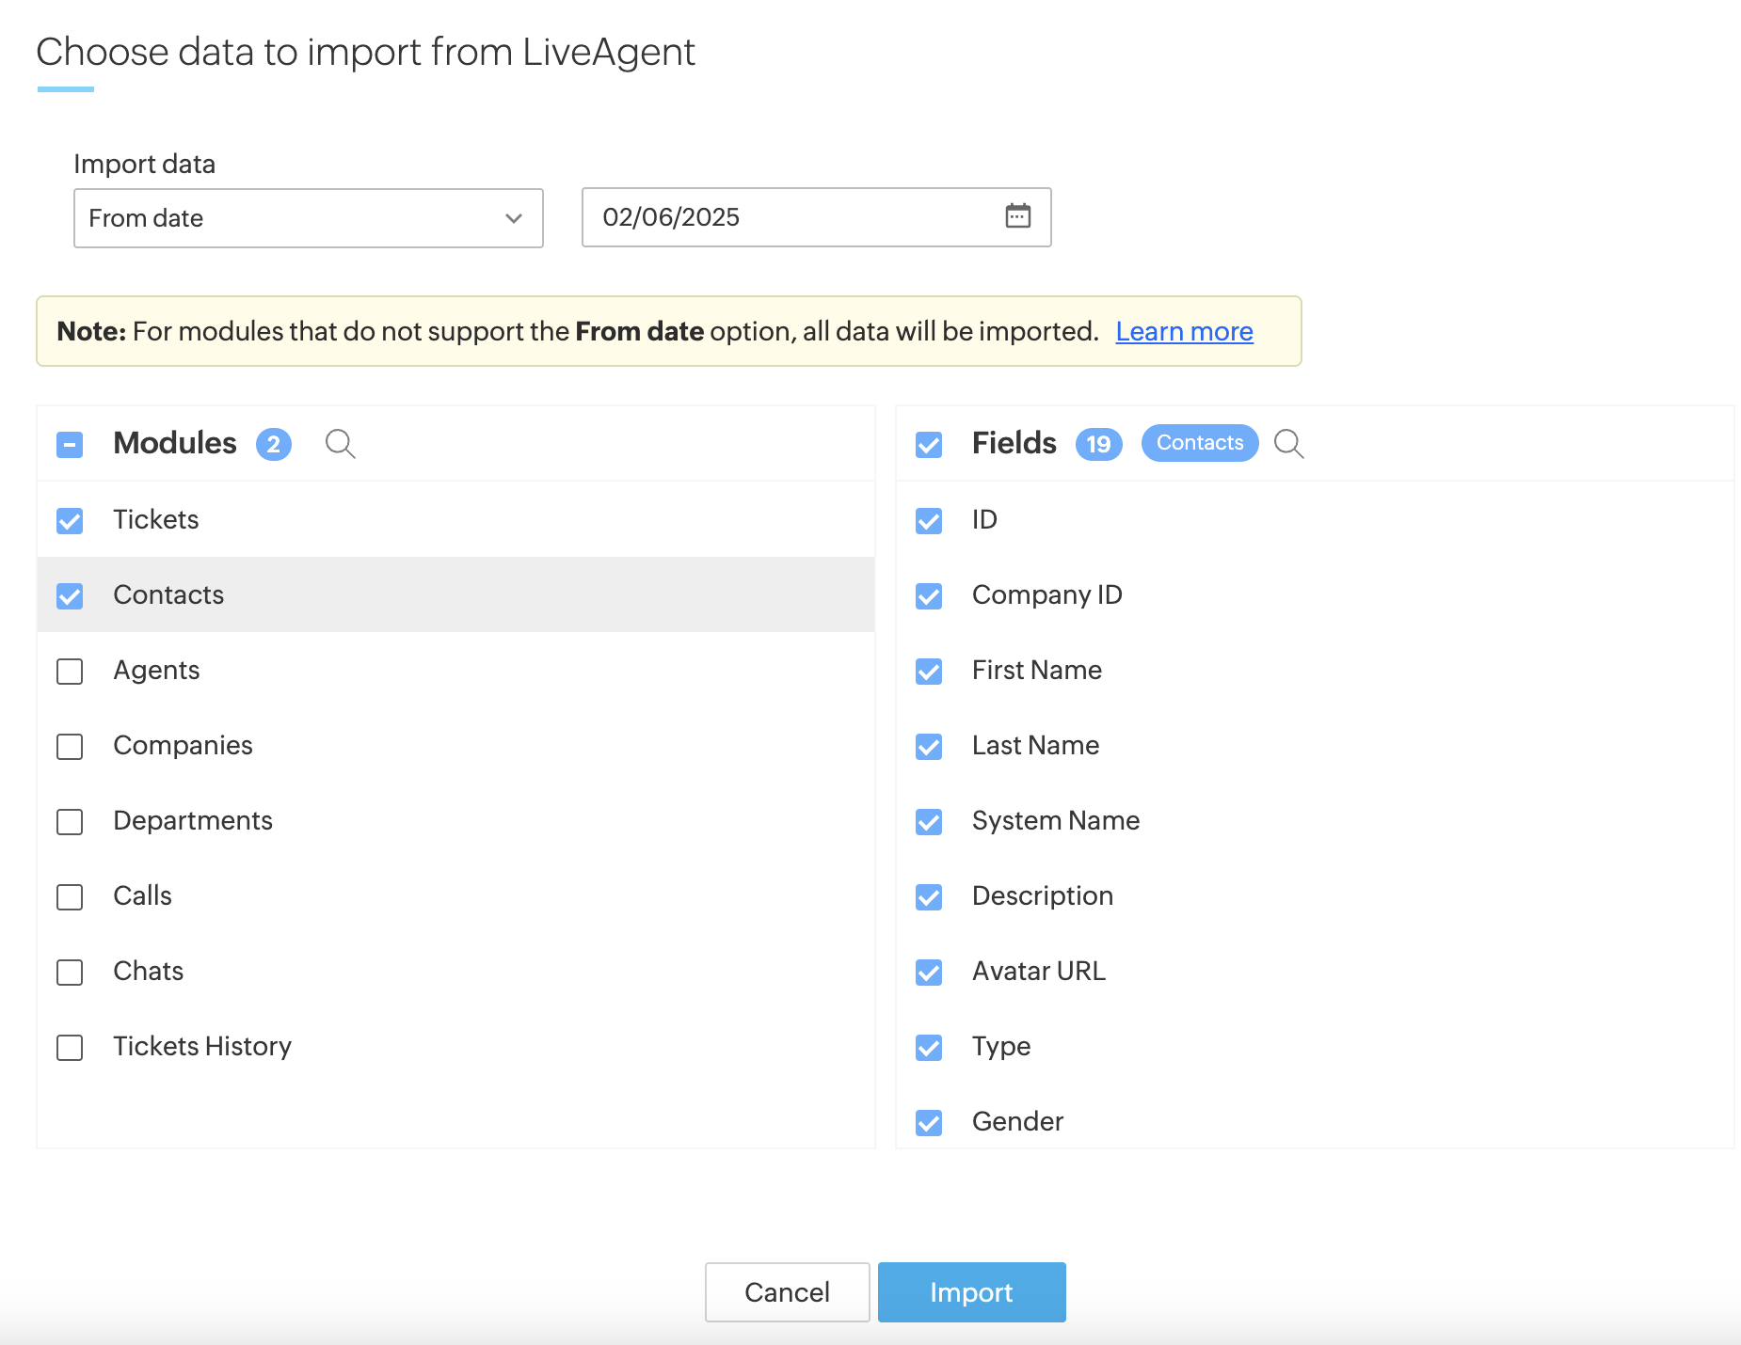The width and height of the screenshot is (1741, 1345).
Task: Toggle the select-all Modules checkbox
Action: point(70,444)
